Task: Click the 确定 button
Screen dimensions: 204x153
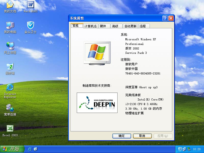Action: [x=121, y=136]
